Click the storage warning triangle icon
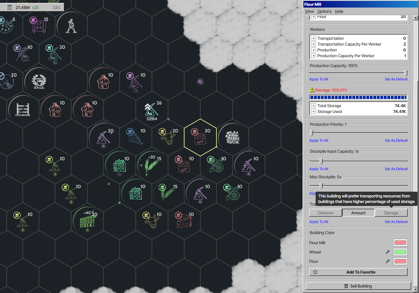 [x=312, y=90]
